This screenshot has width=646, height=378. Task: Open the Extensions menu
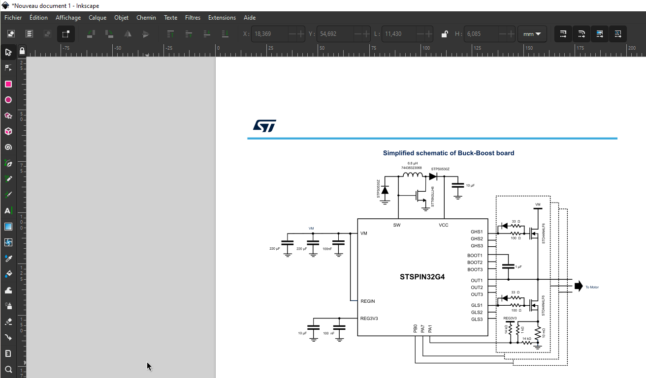pyautogui.click(x=222, y=18)
